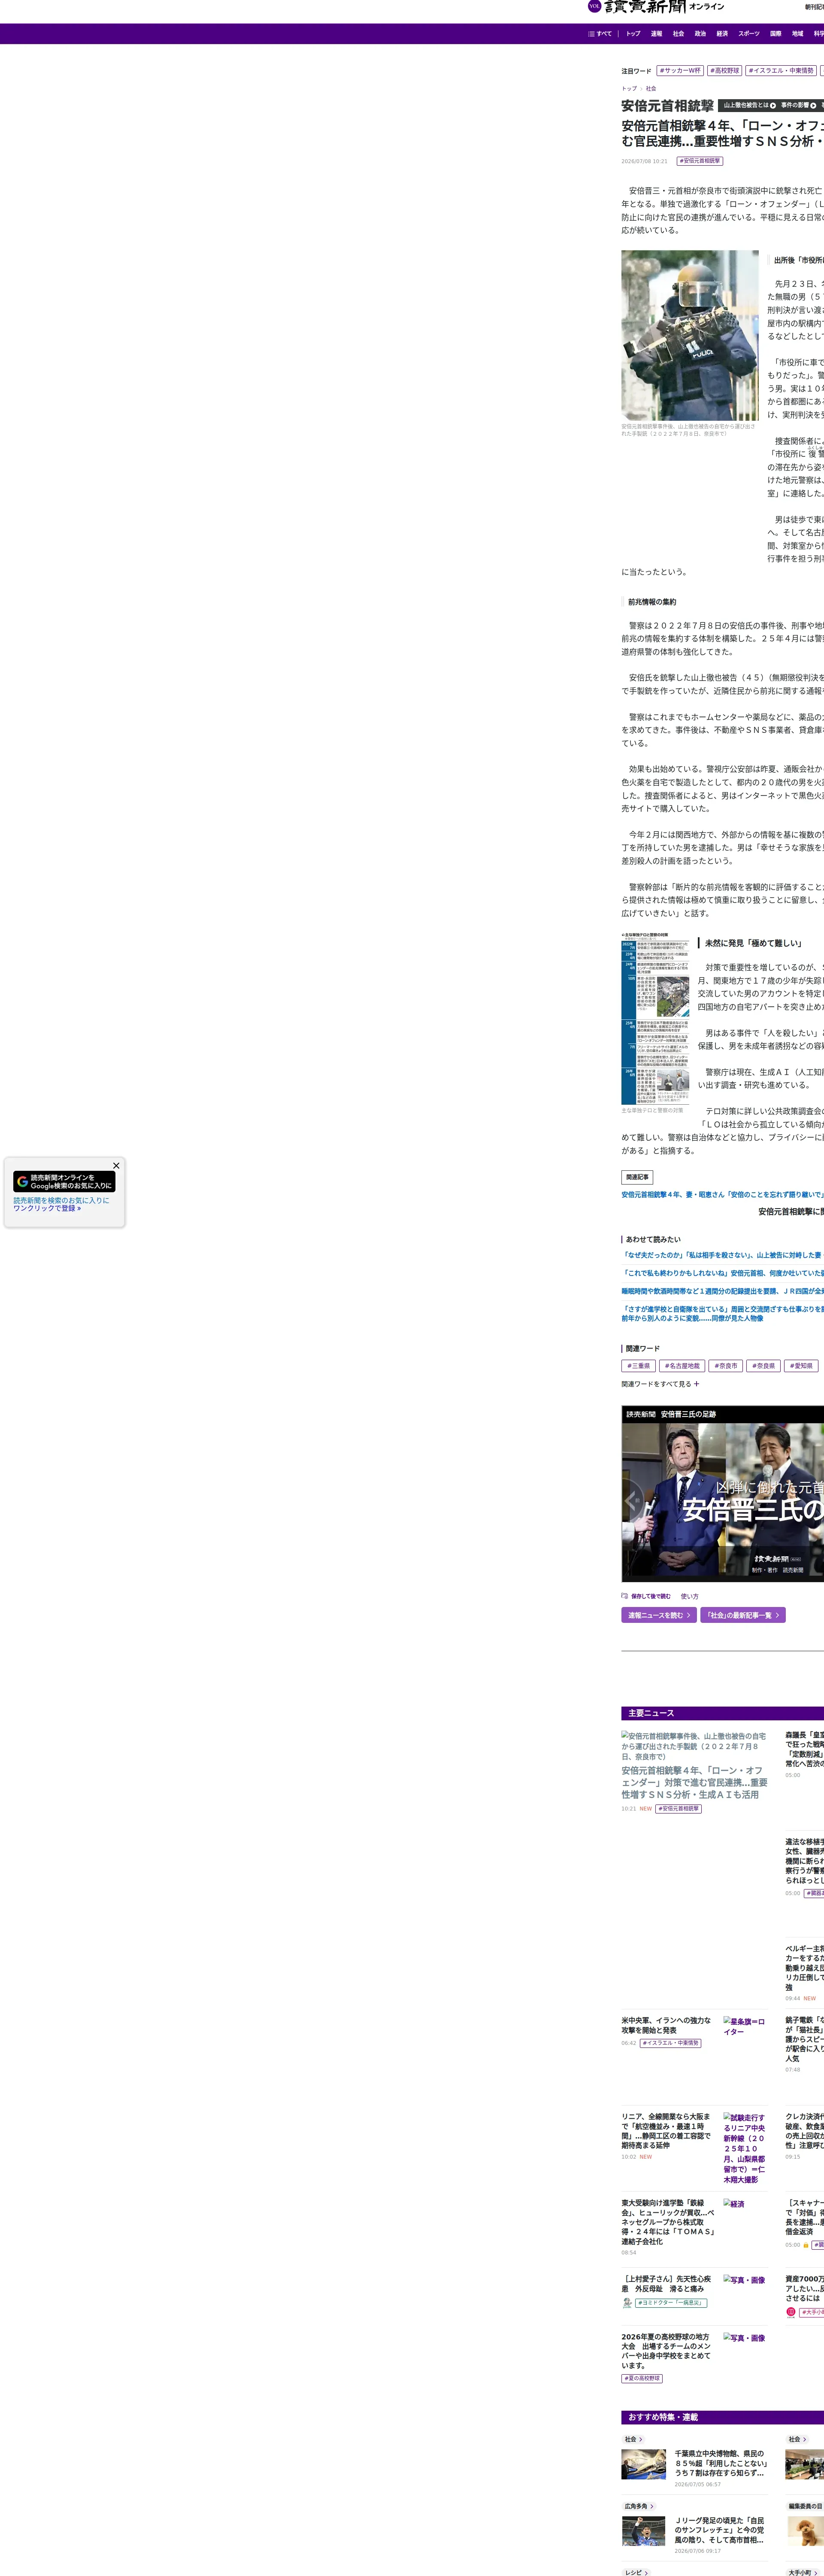Click #イスラエル・中東情勢 tag under 米中央軍 article
This screenshot has width=824, height=2576.
click(x=670, y=2043)
